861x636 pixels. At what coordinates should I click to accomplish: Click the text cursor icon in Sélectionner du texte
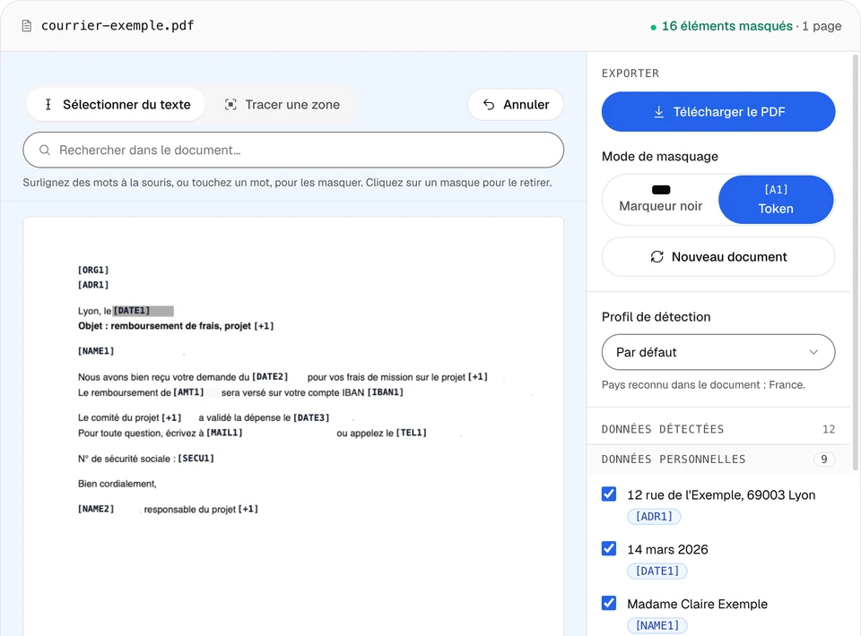point(48,104)
